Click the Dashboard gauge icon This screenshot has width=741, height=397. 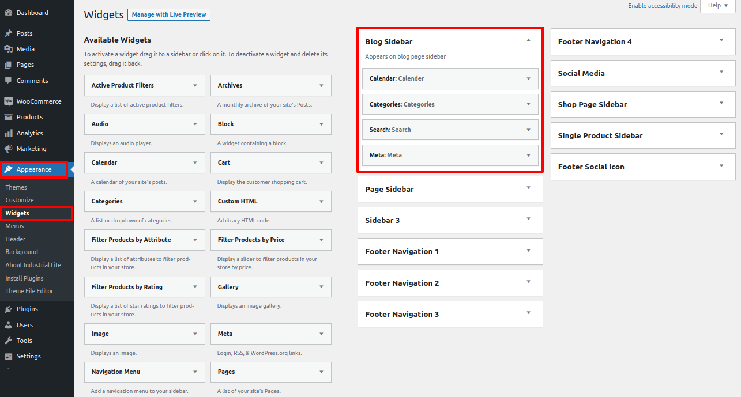pyautogui.click(x=8, y=13)
